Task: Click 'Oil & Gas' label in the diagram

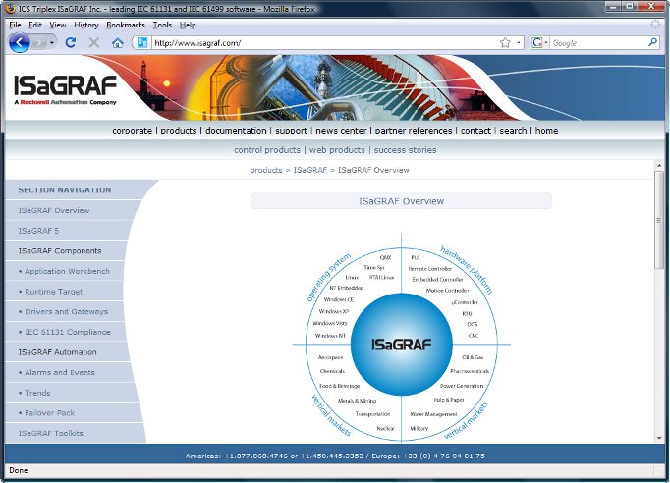Action: (473, 357)
